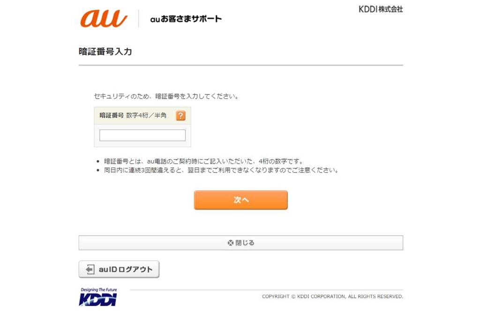This screenshot has height=325, width=480.
Task: Click the auお客さまサポート header title
Action: point(186,19)
